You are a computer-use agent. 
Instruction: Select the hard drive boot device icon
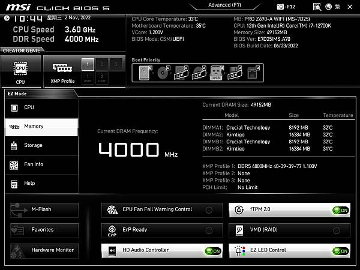point(146,73)
